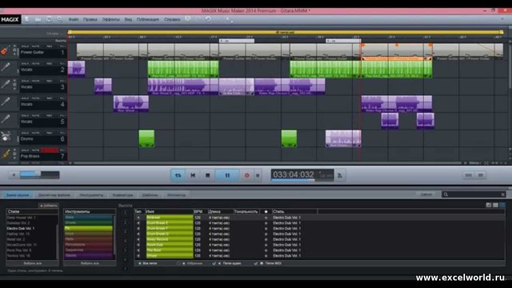Image resolution: width=512 pixels, height=288 pixels.
Task: Start recording with the red record button
Action: 247,175
